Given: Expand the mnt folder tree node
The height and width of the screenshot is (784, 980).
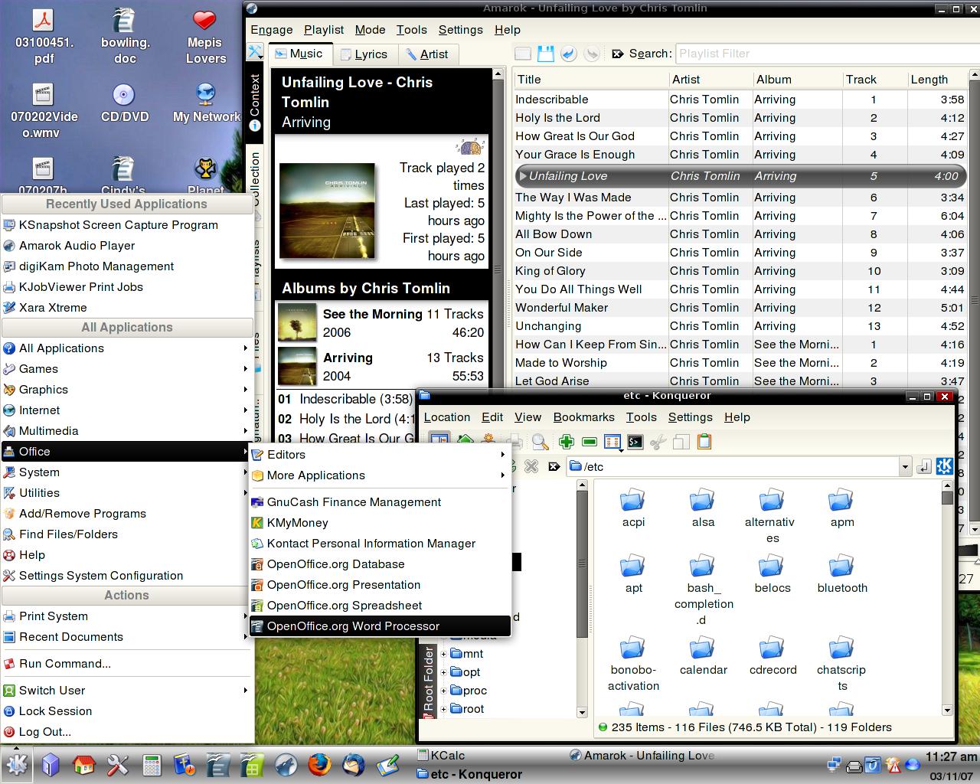Looking at the screenshot, I should (x=443, y=654).
